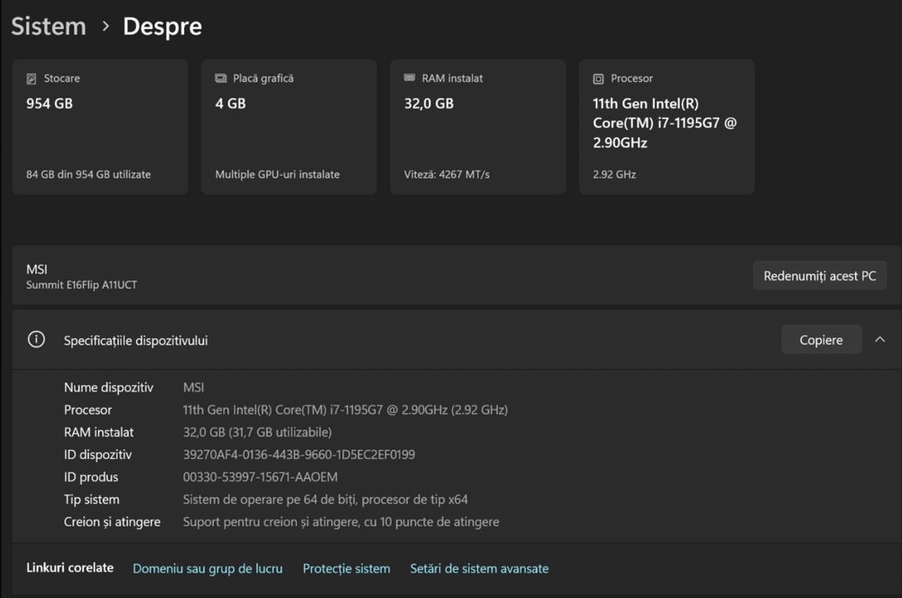Viewport: 902px width, 598px height.
Task: Click the Despre breadcrumb title
Action: tap(162, 26)
